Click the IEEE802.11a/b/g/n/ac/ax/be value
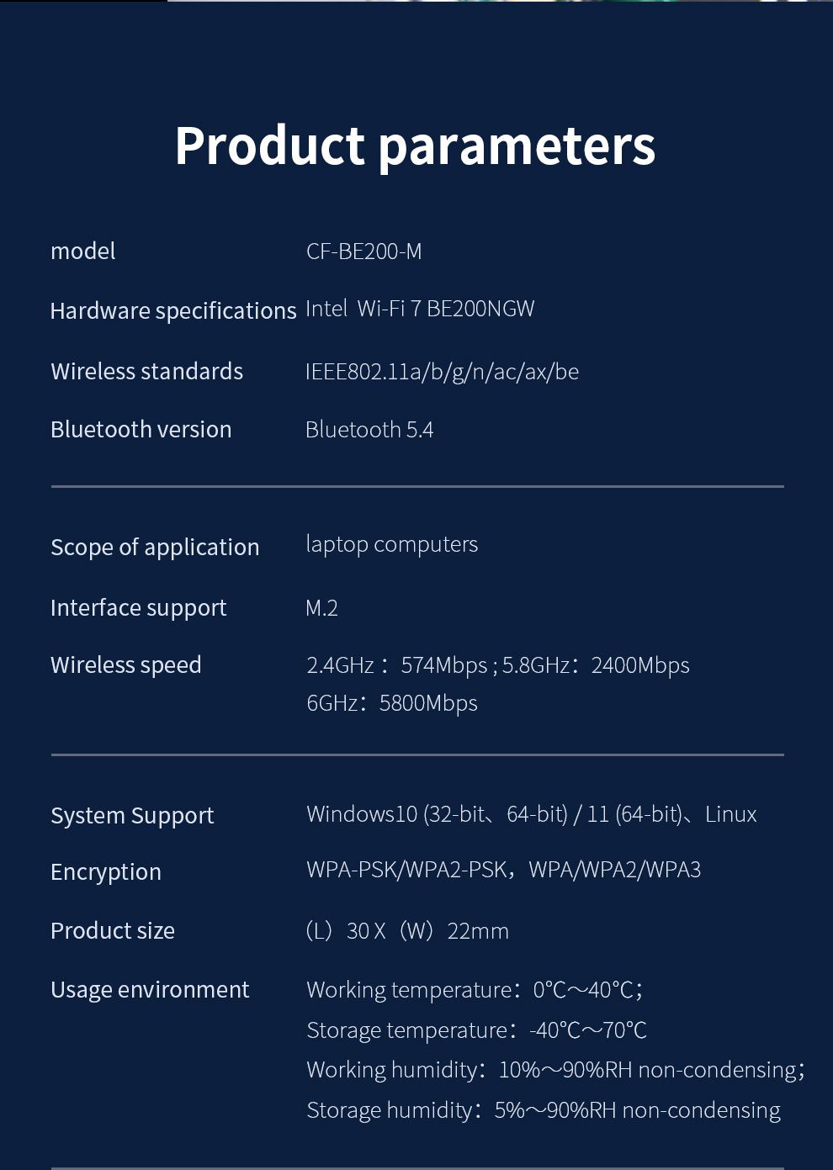 pyautogui.click(x=442, y=372)
